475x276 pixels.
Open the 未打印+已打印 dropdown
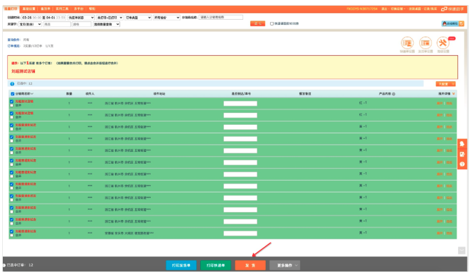[108, 17]
